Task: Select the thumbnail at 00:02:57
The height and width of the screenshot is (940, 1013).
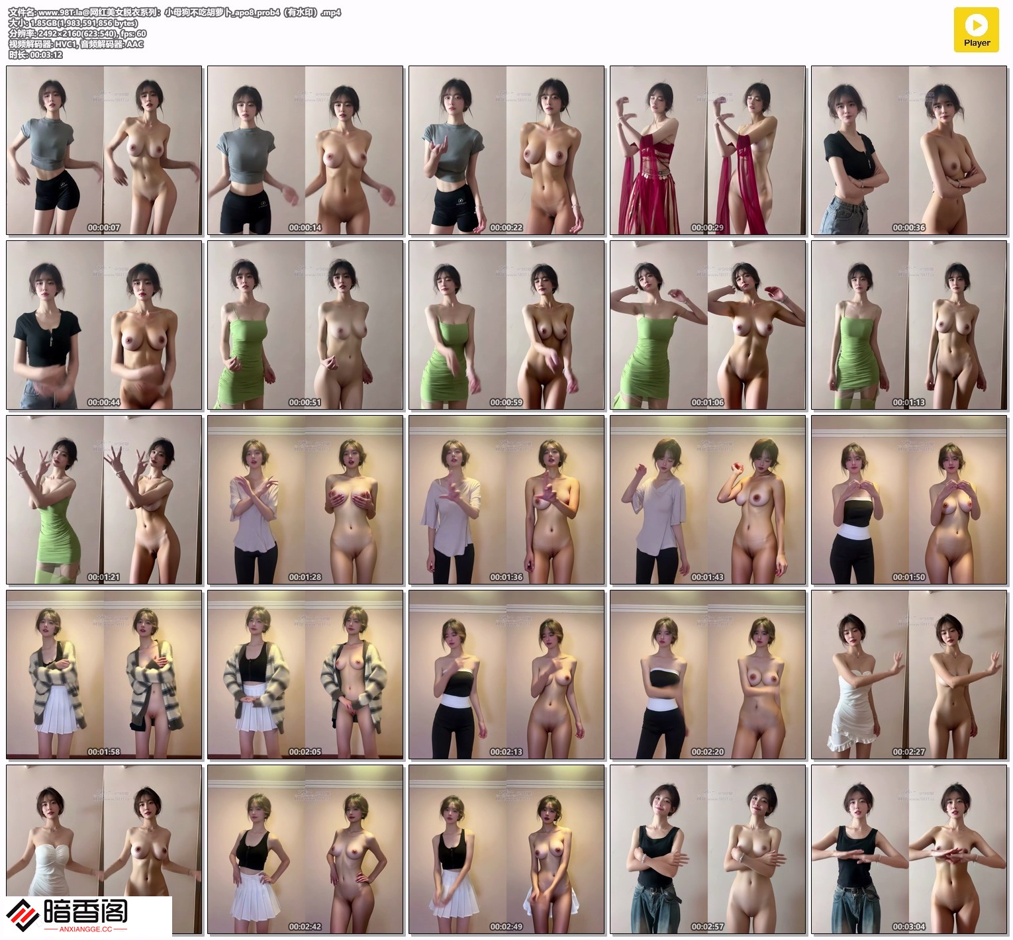Action: pyautogui.click(x=707, y=849)
